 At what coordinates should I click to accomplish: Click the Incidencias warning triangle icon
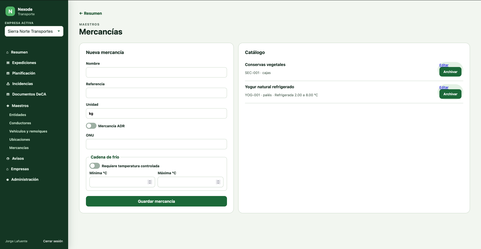pos(8,84)
